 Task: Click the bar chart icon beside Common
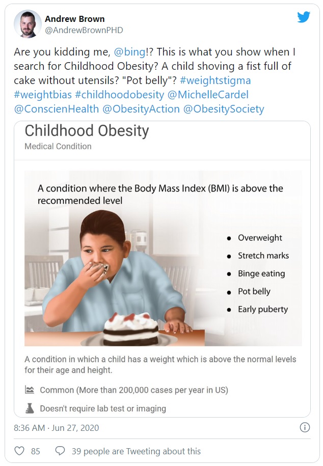29,389
